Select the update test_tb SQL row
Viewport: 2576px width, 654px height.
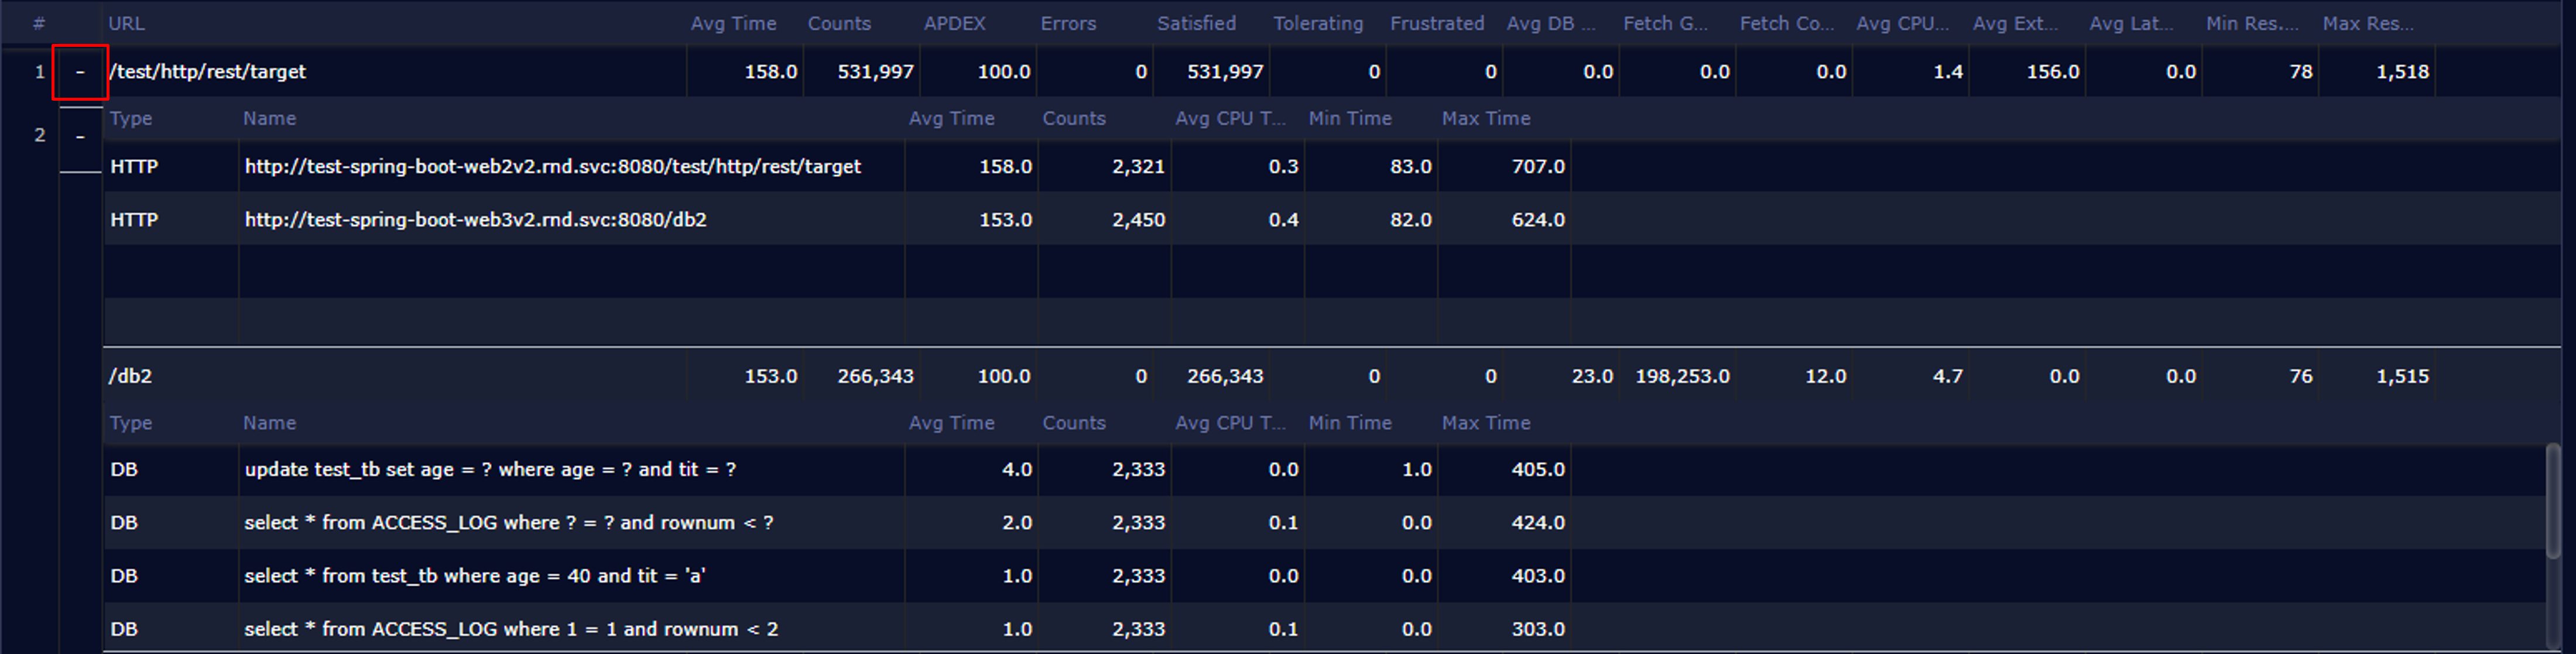pos(490,470)
